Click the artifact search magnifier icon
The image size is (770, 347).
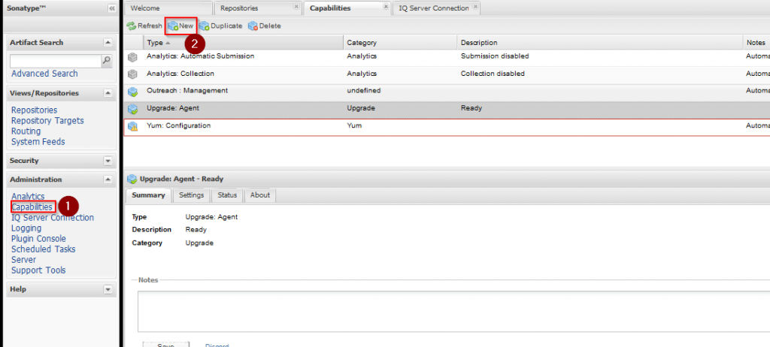pos(107,60)
